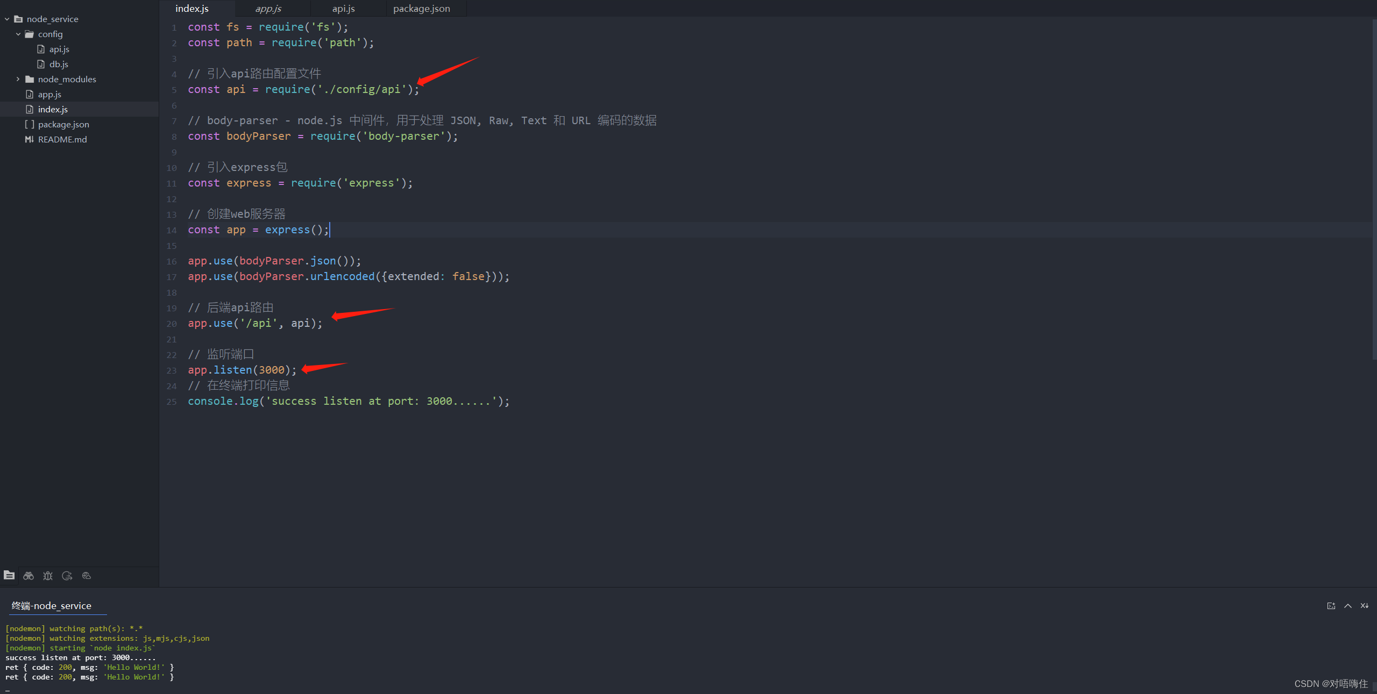Open app.js in the file tree
Screen dimensions: 1377x694
pos(49,94)
